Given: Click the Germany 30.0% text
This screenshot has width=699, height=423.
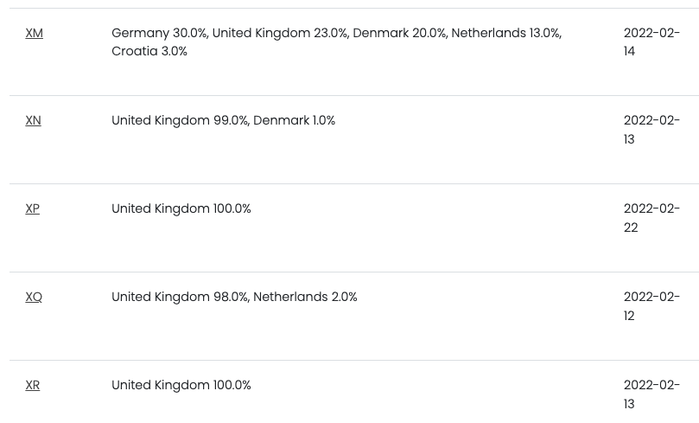Looking at the screenshot, I should [x=159, y=33].
